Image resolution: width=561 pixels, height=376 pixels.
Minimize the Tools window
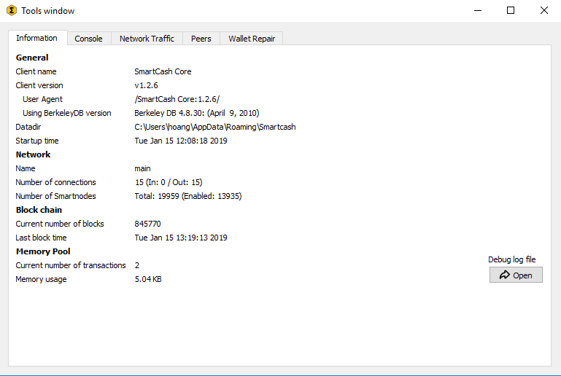click(478, 10)
